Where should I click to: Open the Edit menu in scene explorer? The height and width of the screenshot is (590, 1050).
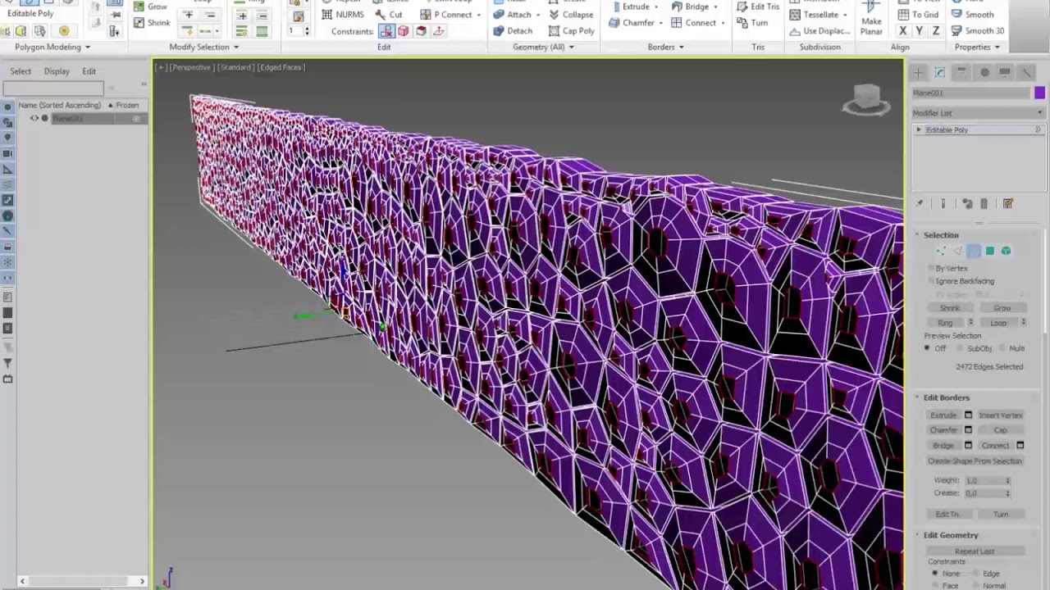point(89,71)
